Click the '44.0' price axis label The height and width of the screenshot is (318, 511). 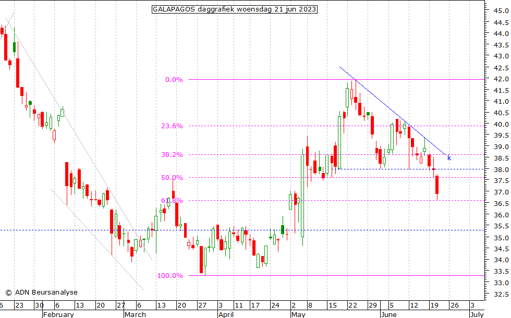pyautogui.click(x=501, y=33)
